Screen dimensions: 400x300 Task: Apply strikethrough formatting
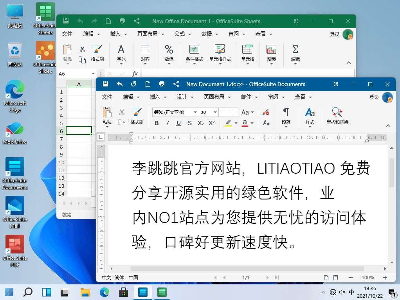tap(189, 123)
